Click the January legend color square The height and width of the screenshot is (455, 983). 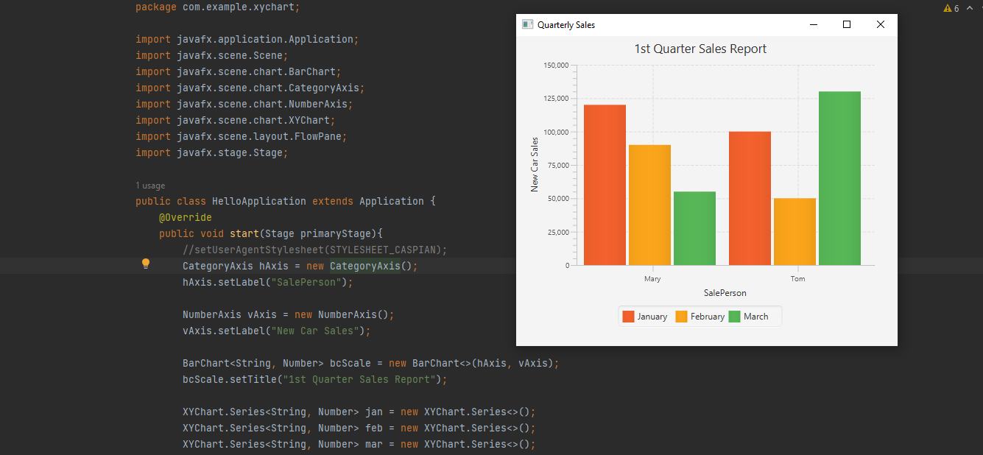(x=628, y=317)
